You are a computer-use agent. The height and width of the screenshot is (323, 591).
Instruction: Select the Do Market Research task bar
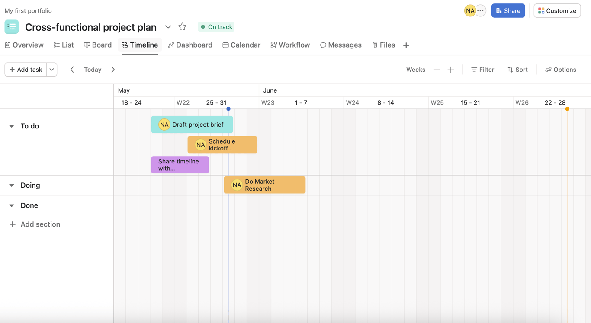(x=264, y=185)
